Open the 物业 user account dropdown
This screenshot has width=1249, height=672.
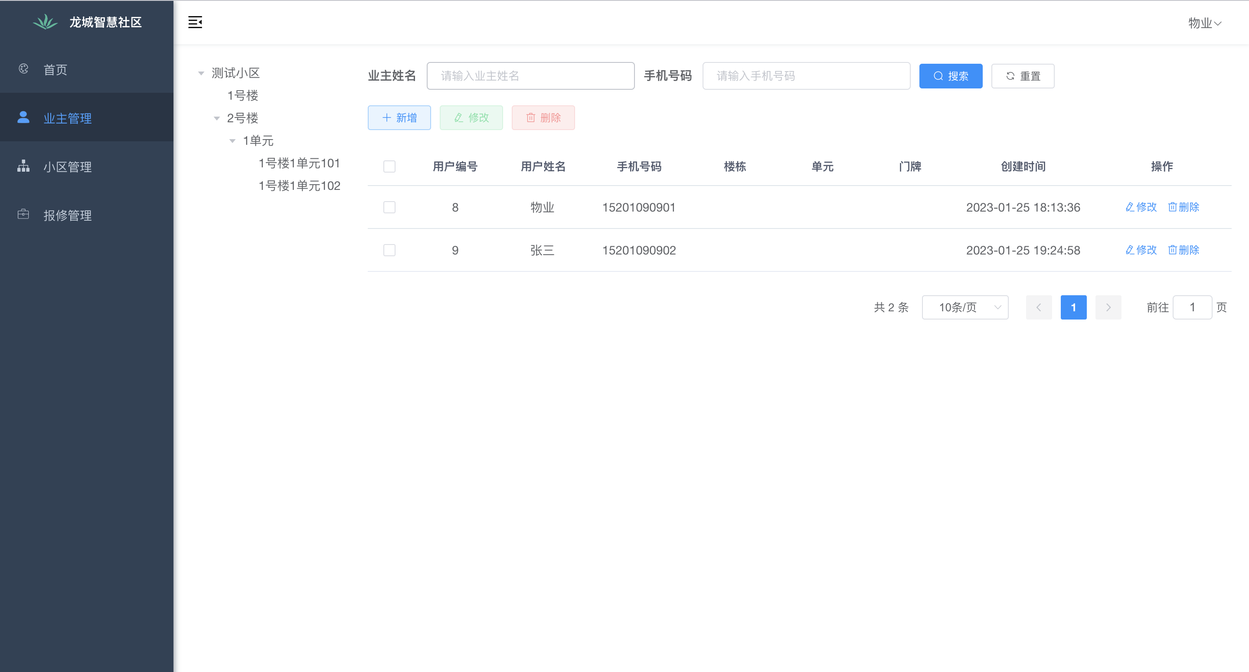tap(1204, 23)
